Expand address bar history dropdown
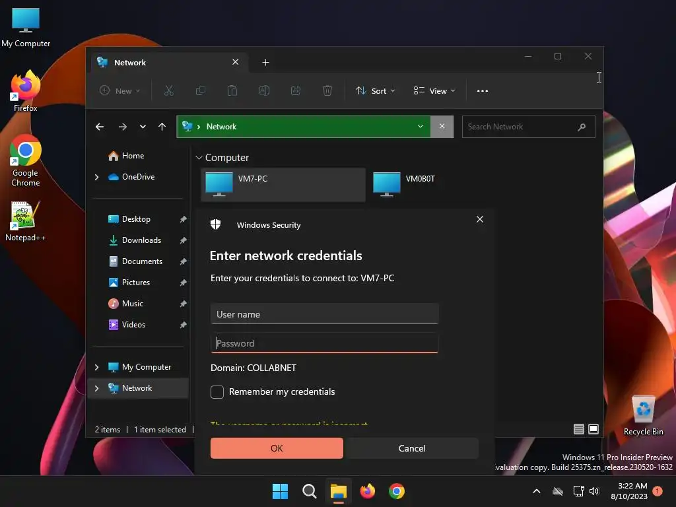676x507 pixels. [x=421, y=126]
